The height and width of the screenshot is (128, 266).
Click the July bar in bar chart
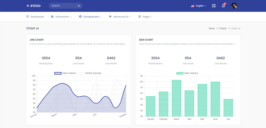[x=228, y=108]
